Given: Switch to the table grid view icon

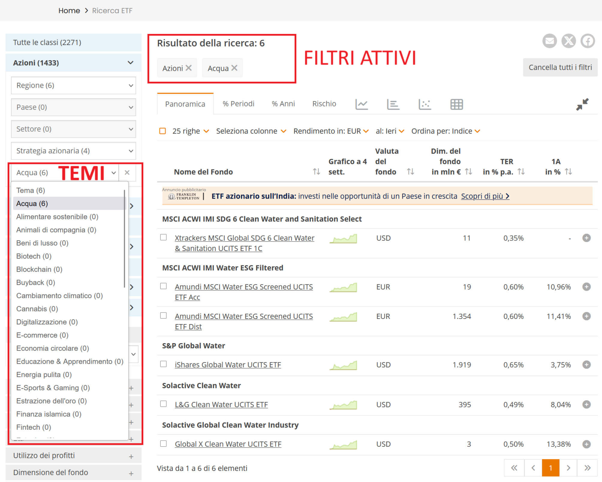Looking at the screenshot, I should click(456, 104).
